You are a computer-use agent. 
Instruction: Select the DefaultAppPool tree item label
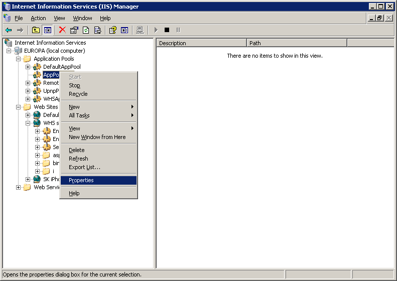tap(62, 67)
